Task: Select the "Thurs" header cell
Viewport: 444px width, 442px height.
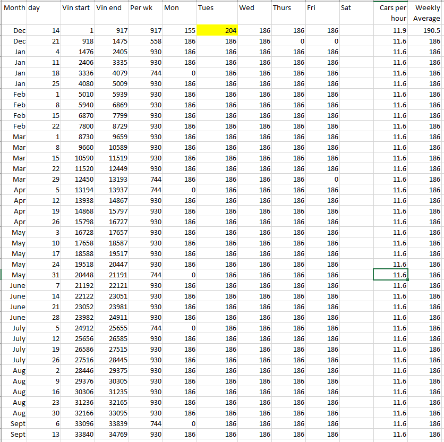Action: (x=288, y=8)
